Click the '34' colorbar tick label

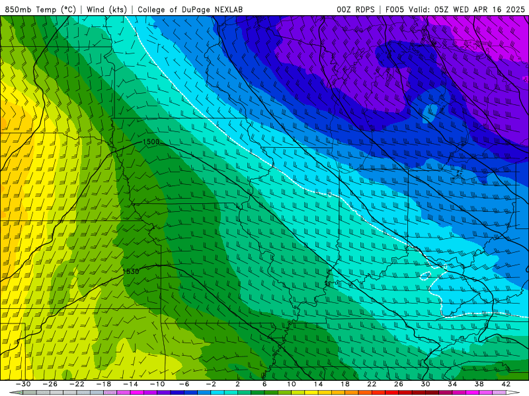tap(452, 384)
